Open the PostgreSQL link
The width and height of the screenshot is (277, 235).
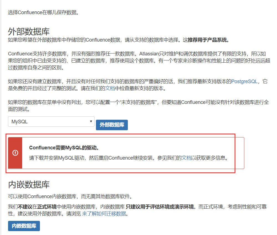point(244,81)
